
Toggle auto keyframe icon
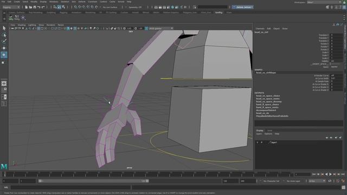pos(338,181)
